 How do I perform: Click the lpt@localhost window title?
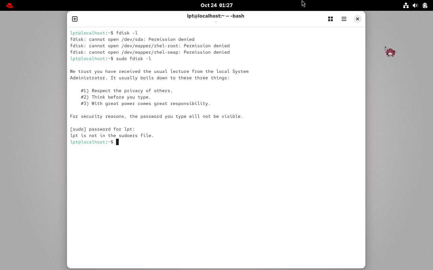tap(215, 16)
